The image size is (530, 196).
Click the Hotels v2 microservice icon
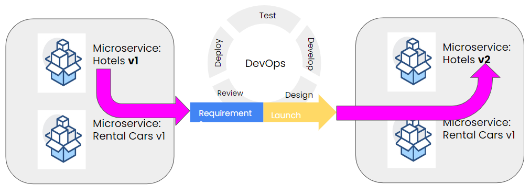412,62
